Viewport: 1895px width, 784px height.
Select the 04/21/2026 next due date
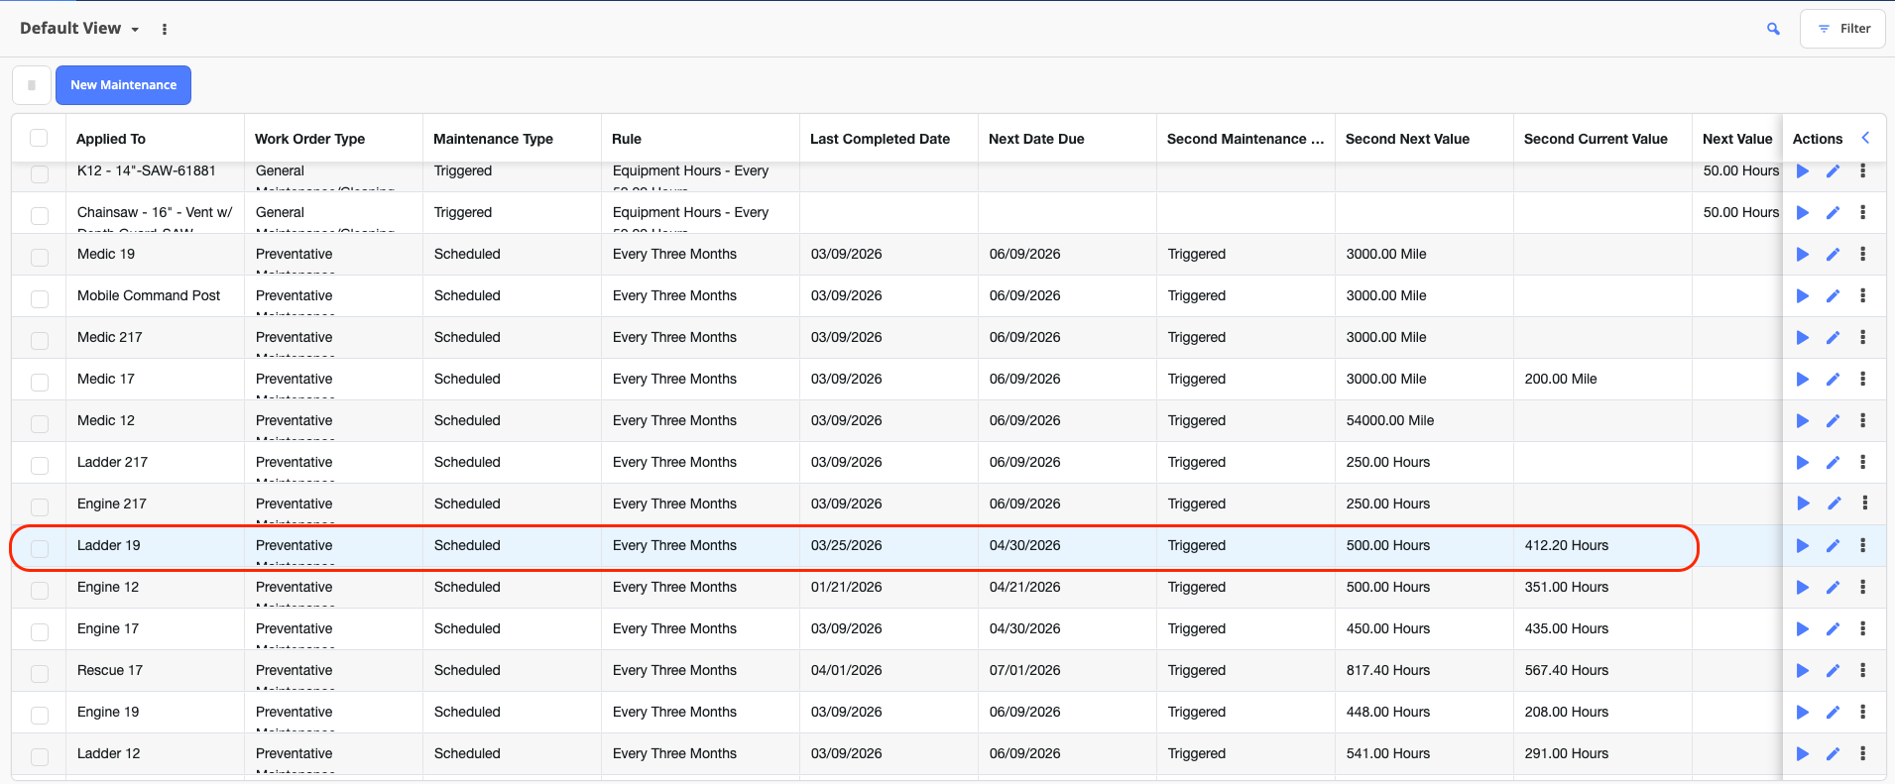[x=1025, y=587]
